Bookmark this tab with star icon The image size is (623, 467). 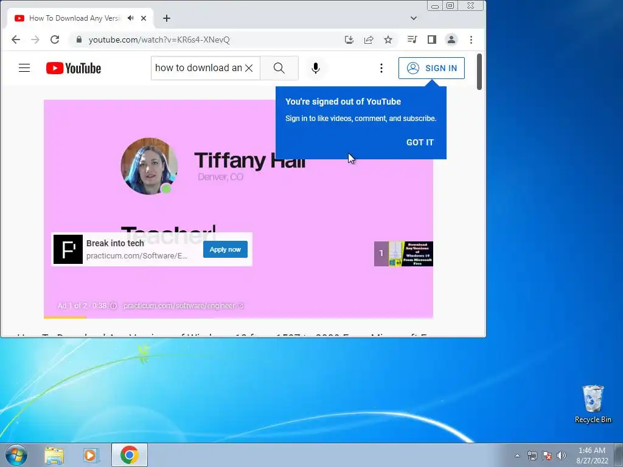click(x=388, y=40)
